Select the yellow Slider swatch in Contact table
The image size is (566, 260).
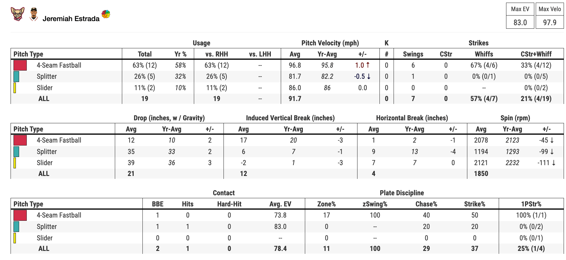[x=15, y=238]
